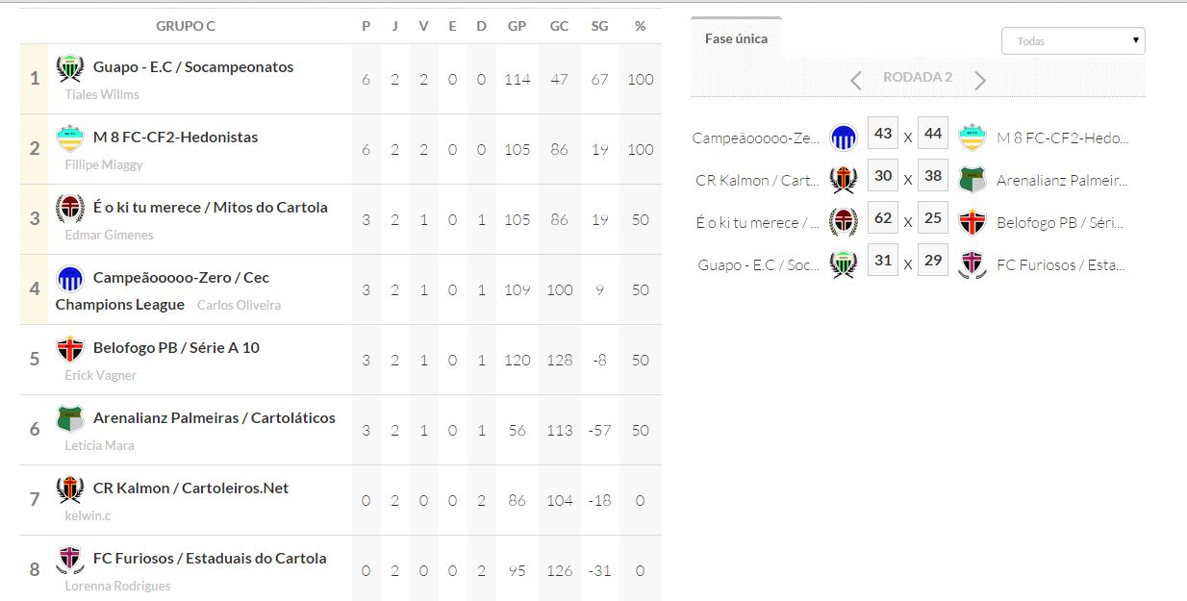The width and height of the screenshot is (1187, 601).
Task: Select the Fase única tab
Action: pyautogui.click(x=736, y=38)
